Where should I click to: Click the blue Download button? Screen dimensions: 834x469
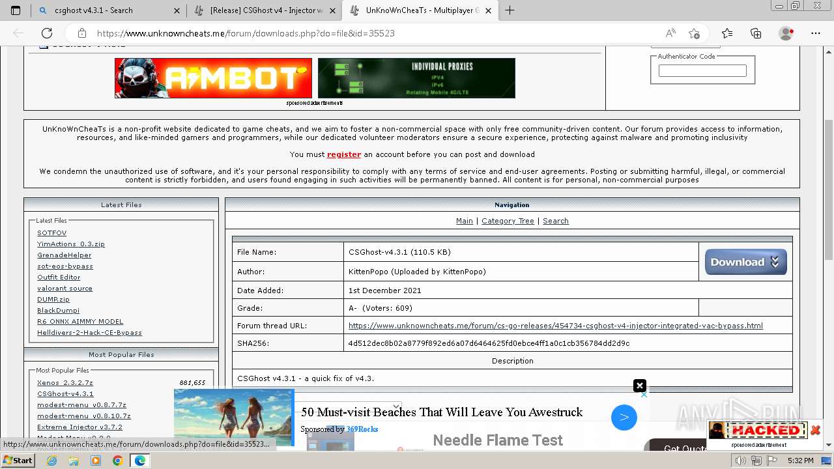point(746,262)
